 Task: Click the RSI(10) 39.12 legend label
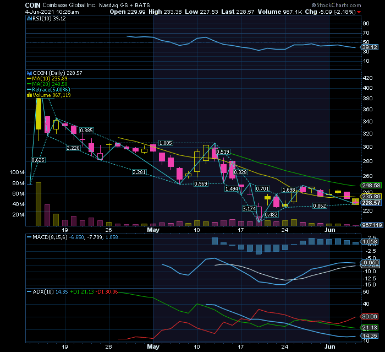49,18
